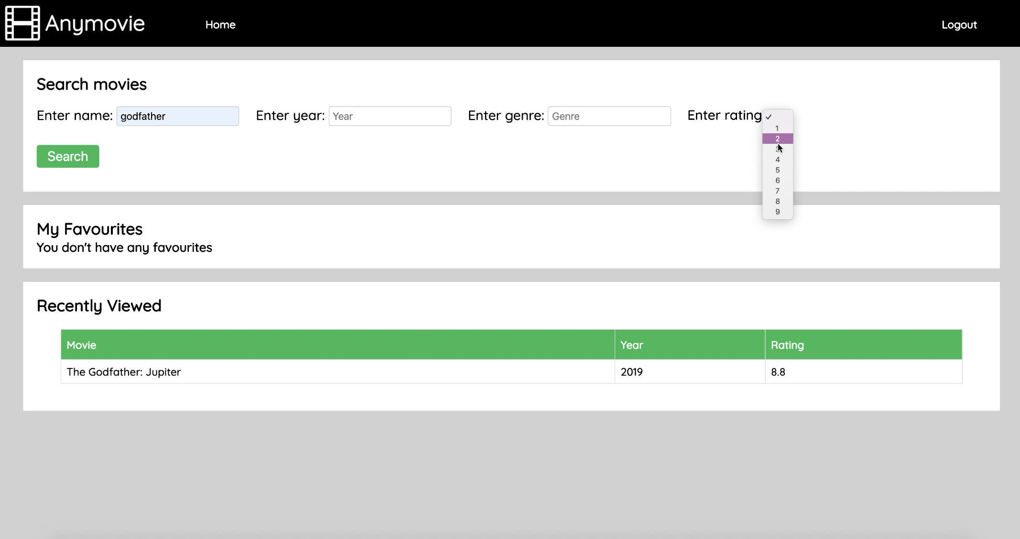Select rating 7 from dropdown
This screenshot has width=1020, height=539.
[777, 191]
